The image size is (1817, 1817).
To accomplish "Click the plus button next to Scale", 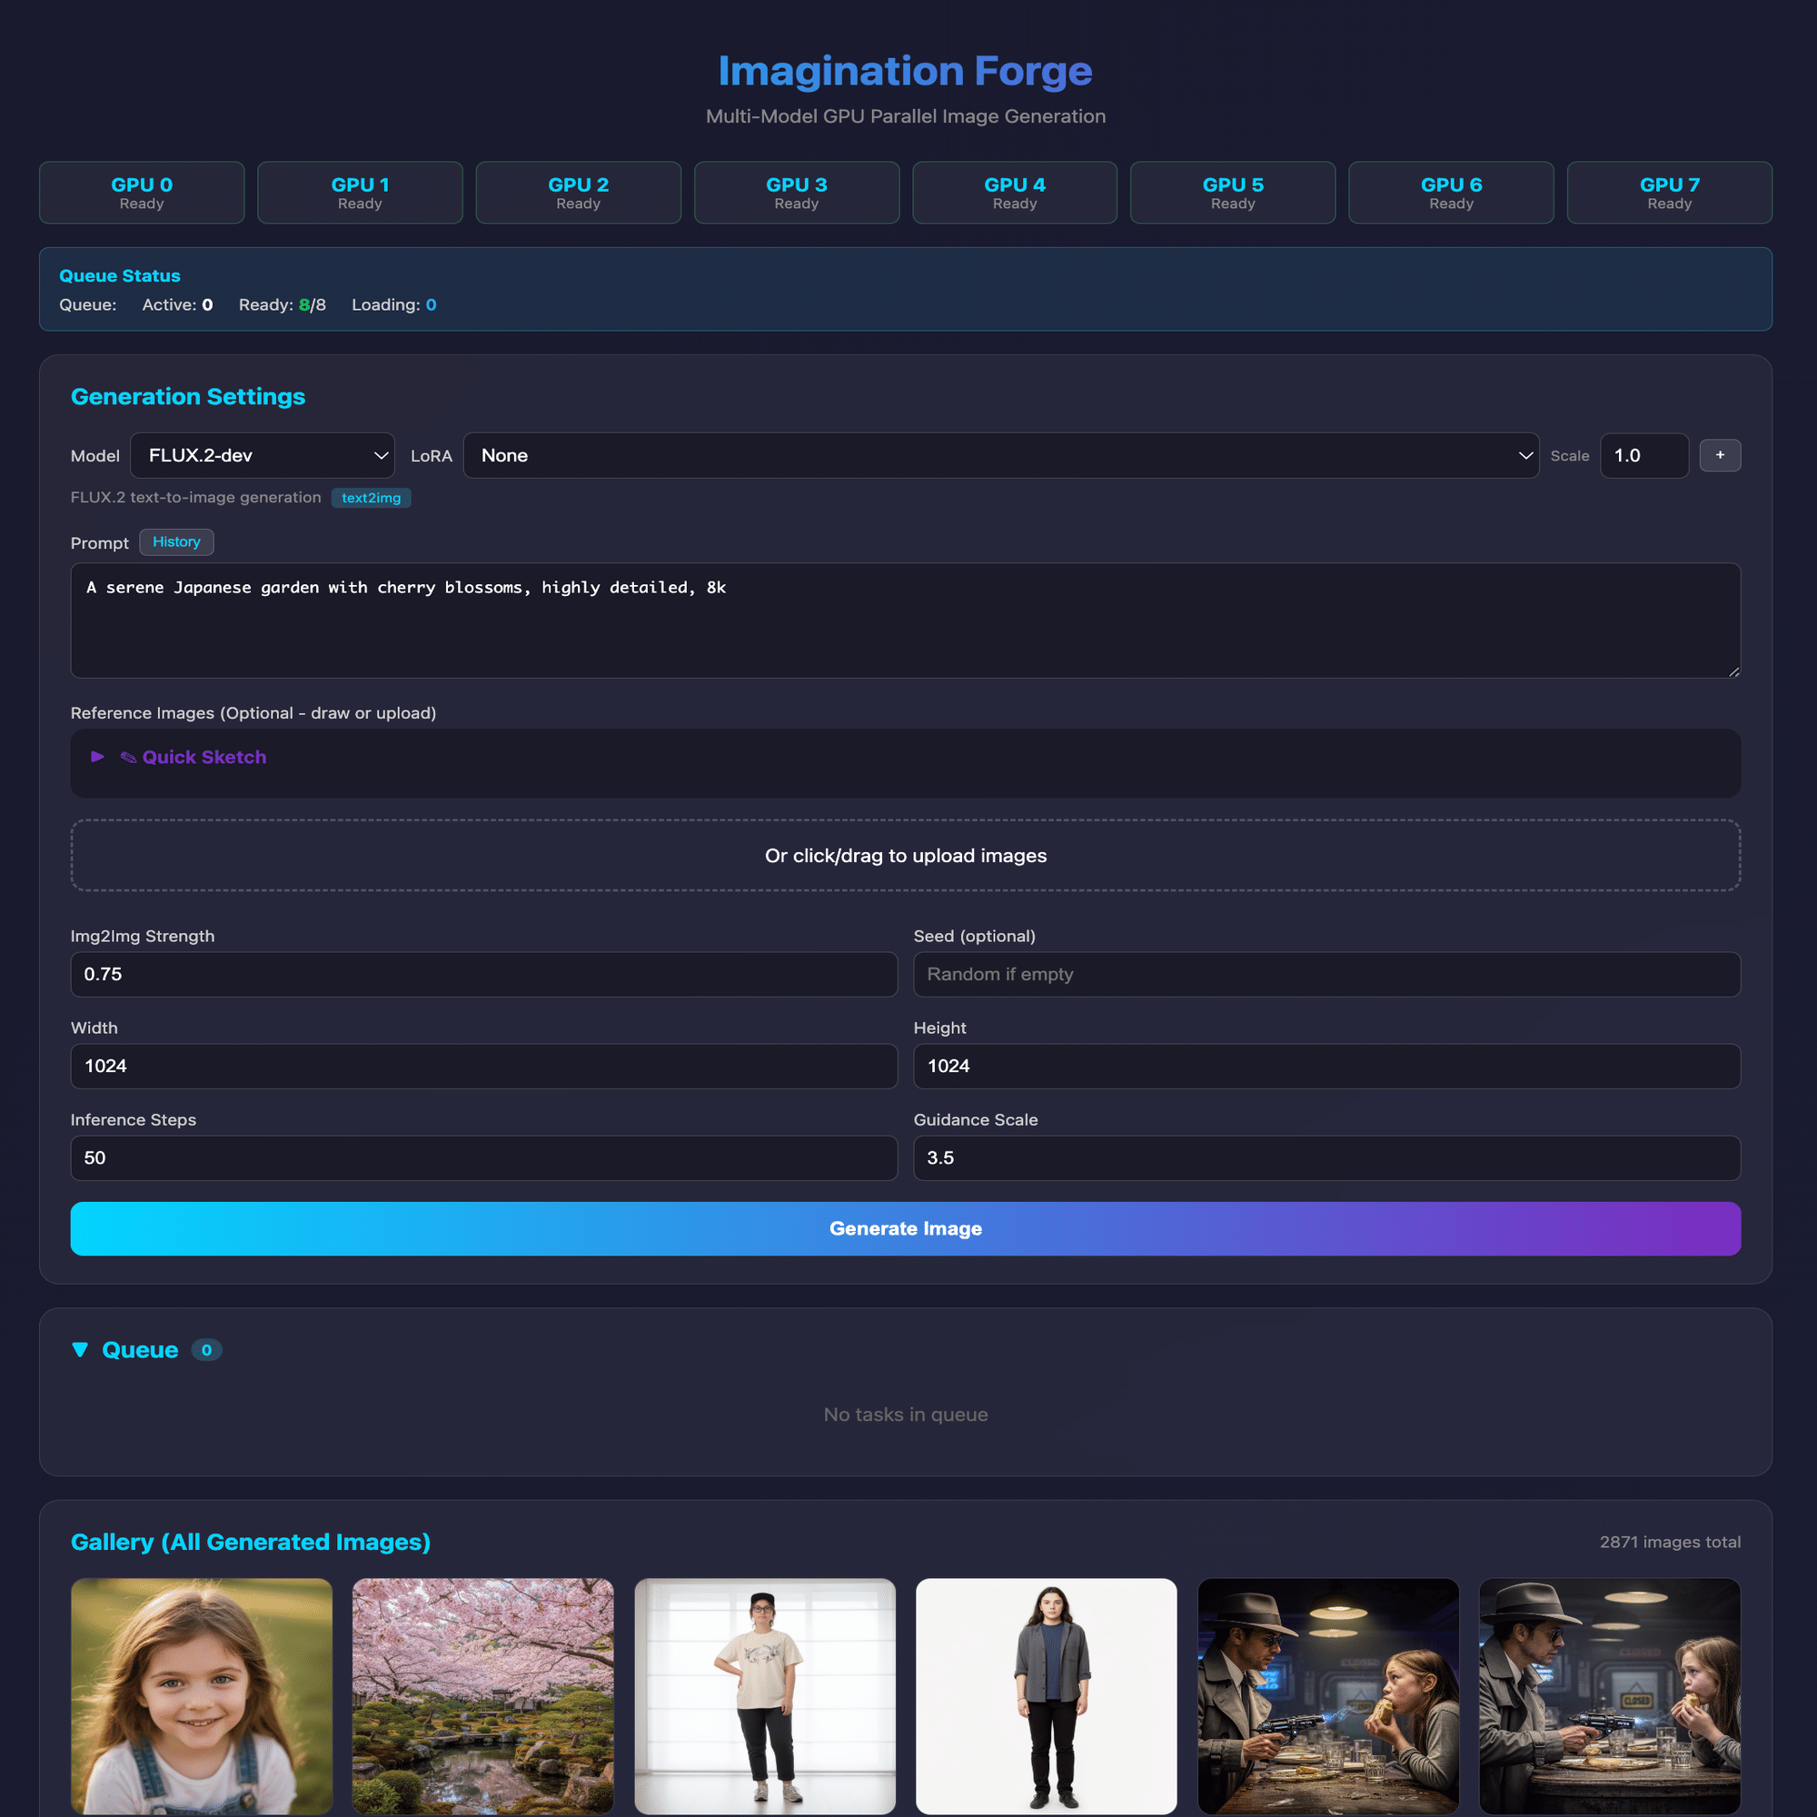I will [x=1719, y=455].
